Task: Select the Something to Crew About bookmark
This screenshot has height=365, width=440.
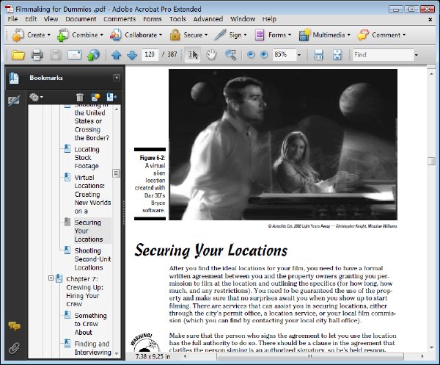Action: tap(90, 324)
